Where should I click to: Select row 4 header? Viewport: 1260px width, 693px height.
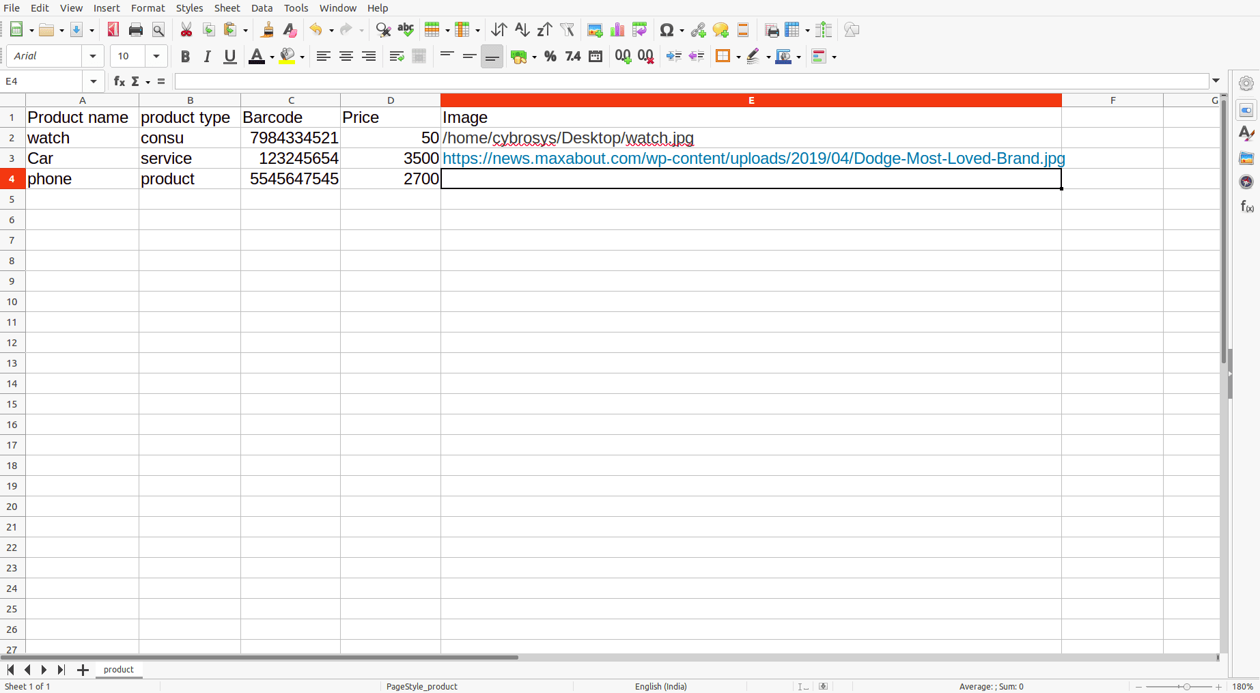click(12, 179)
